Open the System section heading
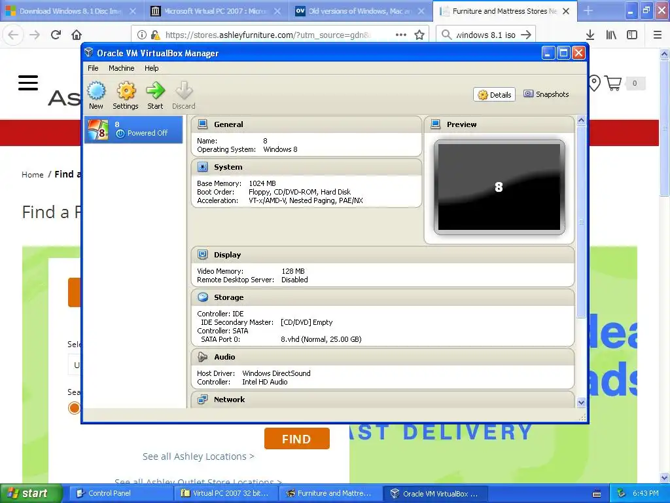The height and width of the screenshot is (503, 670). point(228,167)
